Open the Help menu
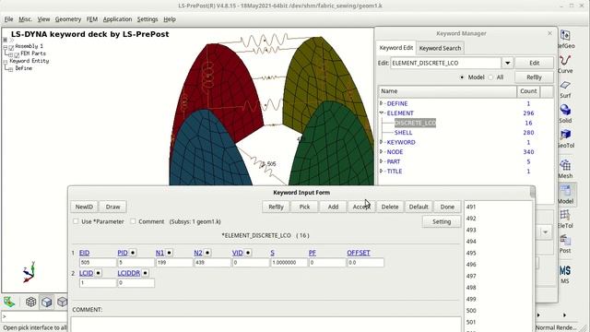Screen dimensions: 590x332 (170, 19)
